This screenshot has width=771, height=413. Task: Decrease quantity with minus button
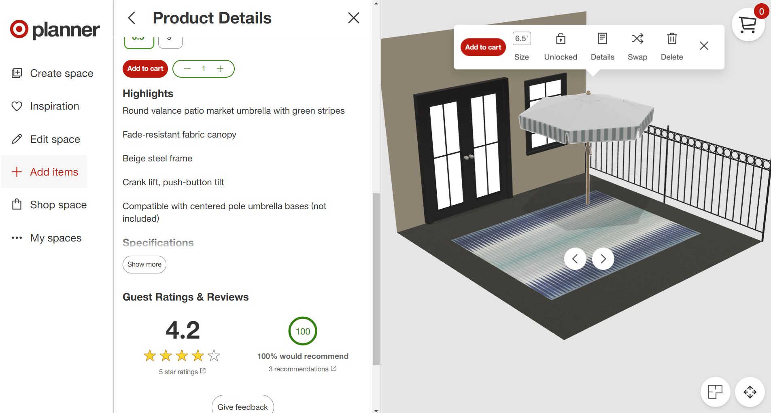click(187, 69)
